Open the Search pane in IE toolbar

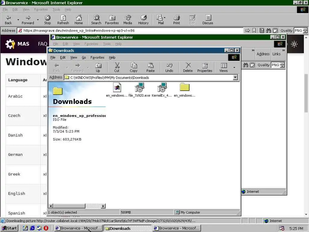[96, 20]
